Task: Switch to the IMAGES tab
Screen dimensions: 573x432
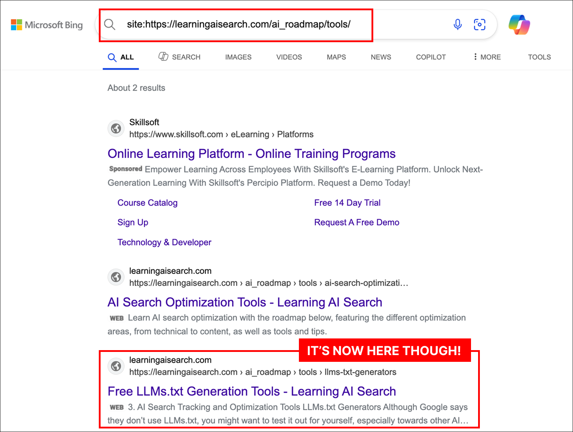Action: pyautogui.click(x=238, y=57)
